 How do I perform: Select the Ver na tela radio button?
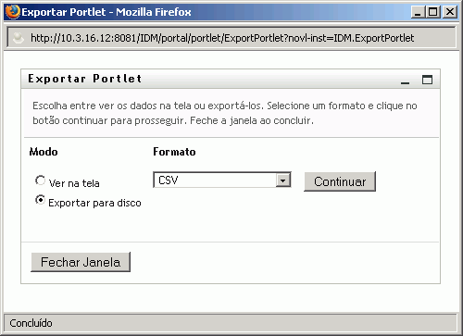40,180
